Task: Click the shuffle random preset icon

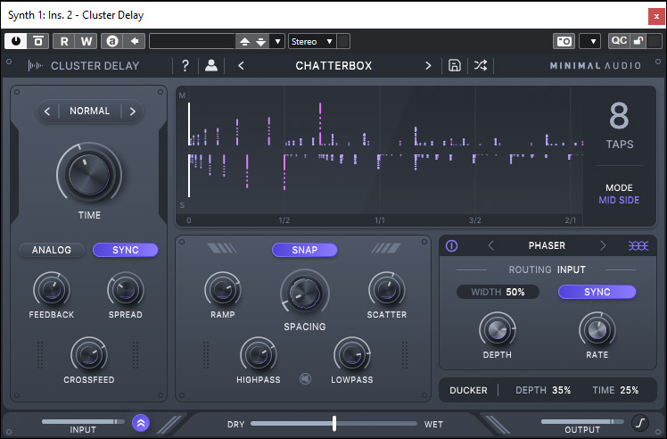Action: coord(481,65)
